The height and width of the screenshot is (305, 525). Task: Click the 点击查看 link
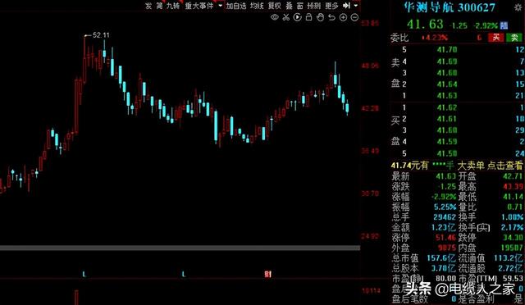[x=505, y=166]
